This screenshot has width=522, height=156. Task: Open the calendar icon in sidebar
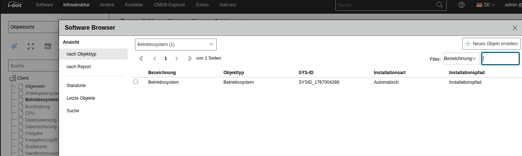coord(48,46)
